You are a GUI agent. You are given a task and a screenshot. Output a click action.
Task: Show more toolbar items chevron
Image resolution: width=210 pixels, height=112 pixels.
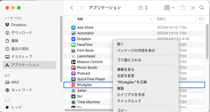pyautogui.click(x=193, y=8)
